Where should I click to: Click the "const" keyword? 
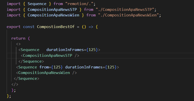29,27
